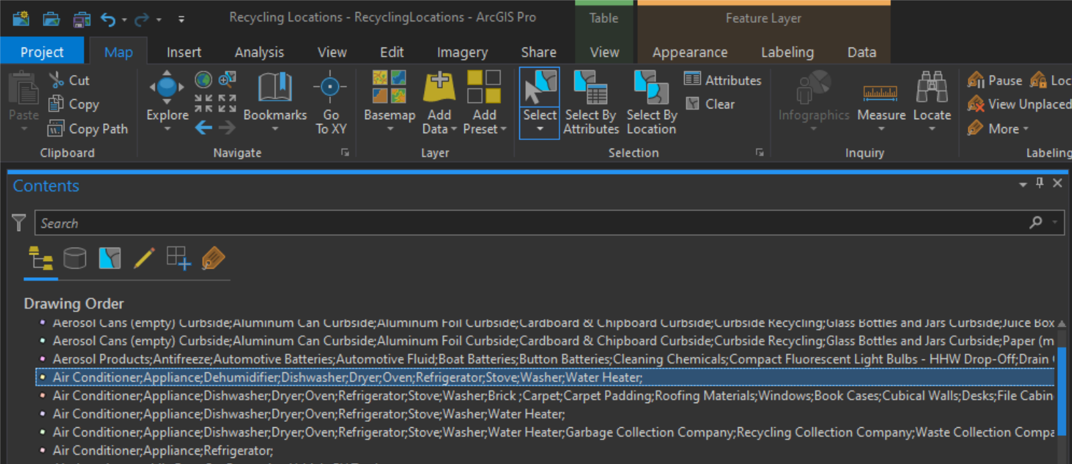This screenshot has height=464, width=1072.
Task: Switch to the Edit ribbon tab
Action: click(x=392, y=52)
